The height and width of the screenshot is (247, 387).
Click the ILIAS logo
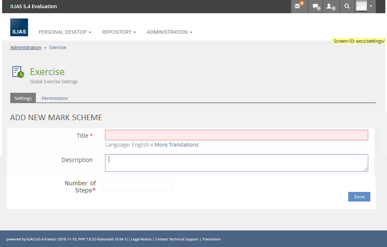[19, 27]
